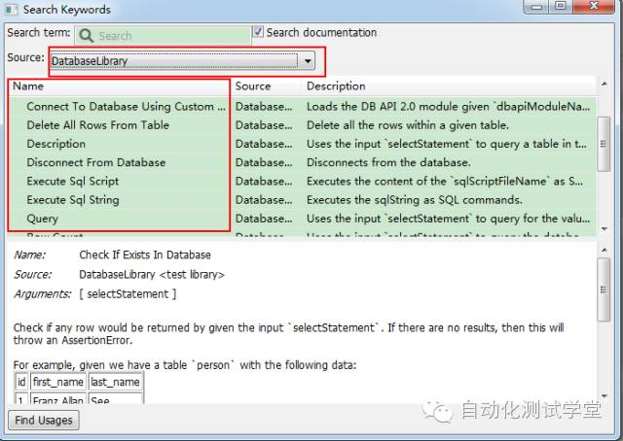Click 'Disconnects from the database.' description
This screenshot has height=441, width=623.
coord(388,162)
